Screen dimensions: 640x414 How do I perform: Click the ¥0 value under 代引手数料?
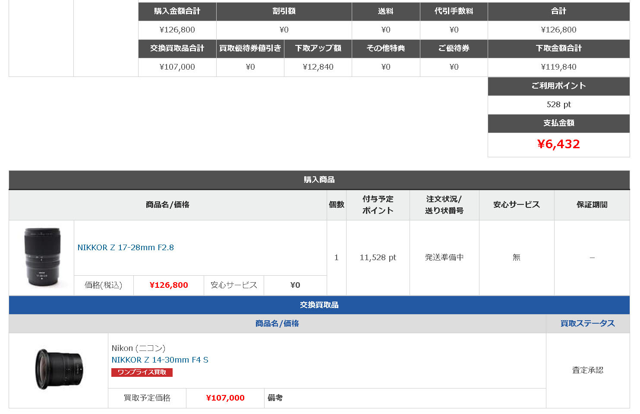(454, 30)
